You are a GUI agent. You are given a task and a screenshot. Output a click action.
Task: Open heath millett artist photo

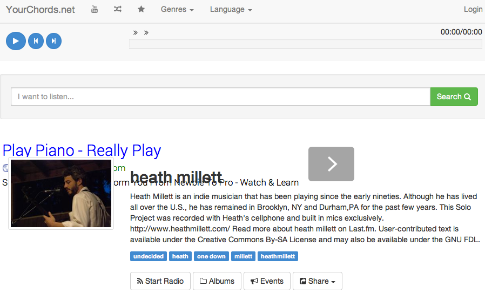pos(61,193)
